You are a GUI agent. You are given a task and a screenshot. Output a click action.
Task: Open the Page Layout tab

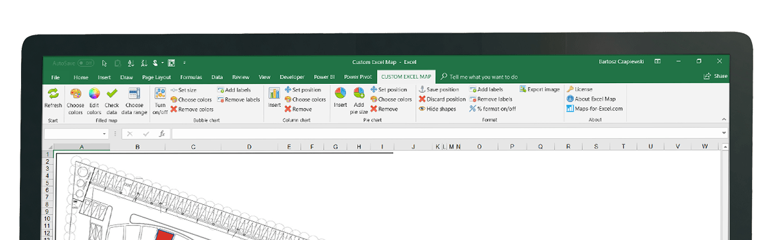[157, 77]
